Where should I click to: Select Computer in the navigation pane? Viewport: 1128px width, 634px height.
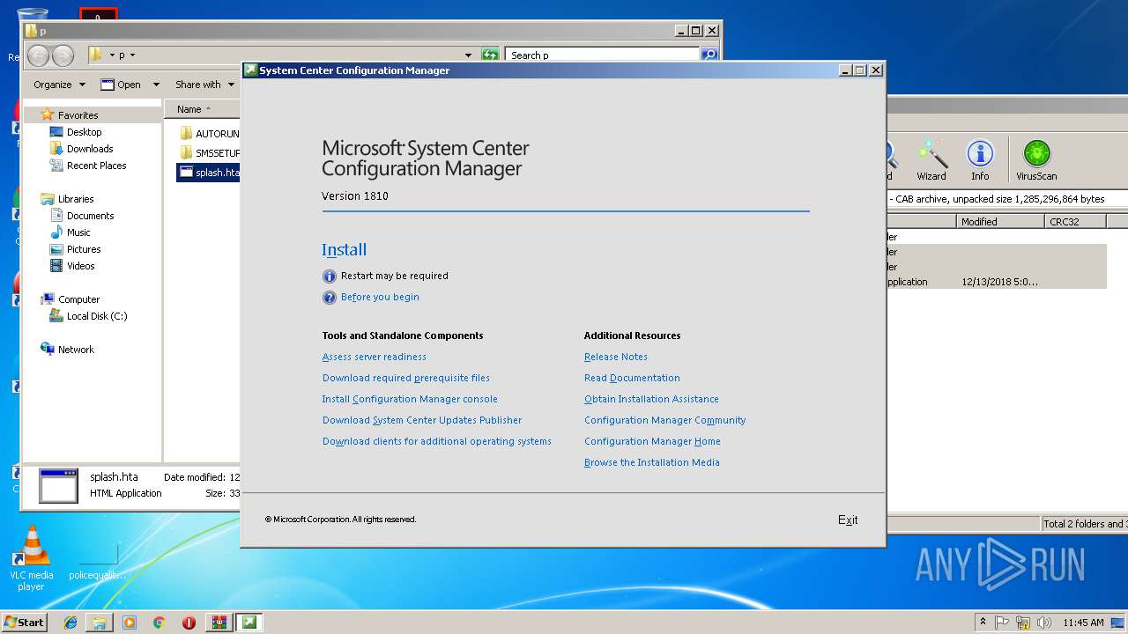78,299
